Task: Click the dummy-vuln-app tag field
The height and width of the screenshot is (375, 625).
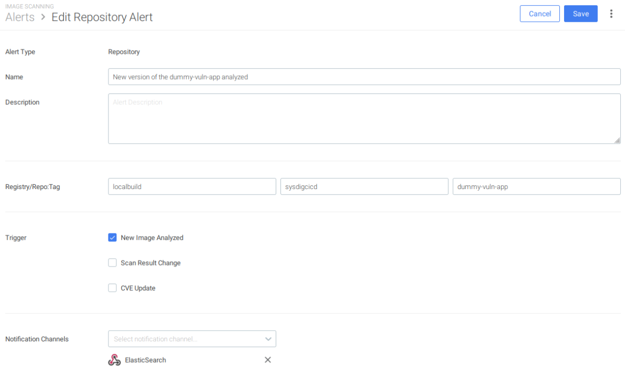Action: [536, 186]
